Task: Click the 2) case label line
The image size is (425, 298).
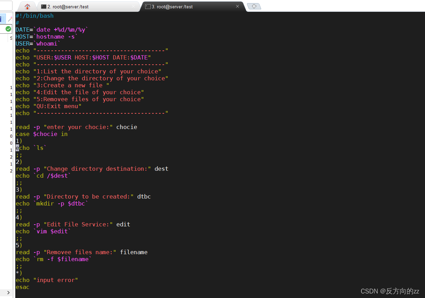Action: (19, 162)
